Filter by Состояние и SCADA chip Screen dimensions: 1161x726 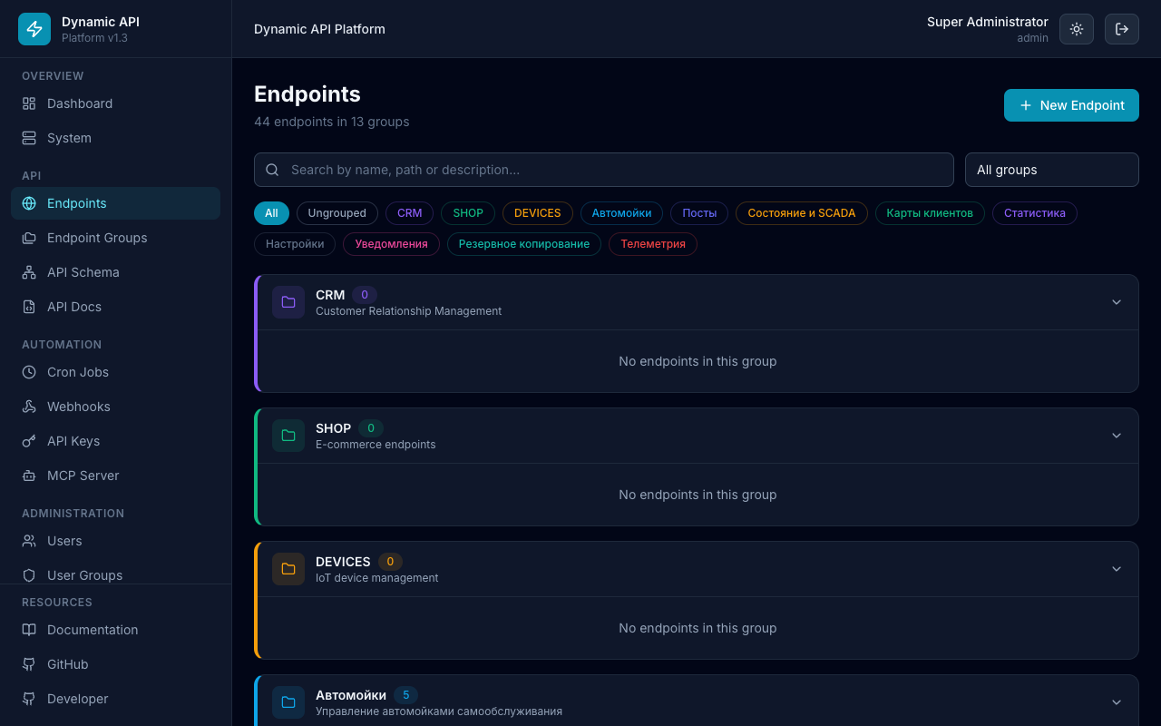tap(802, 213)
